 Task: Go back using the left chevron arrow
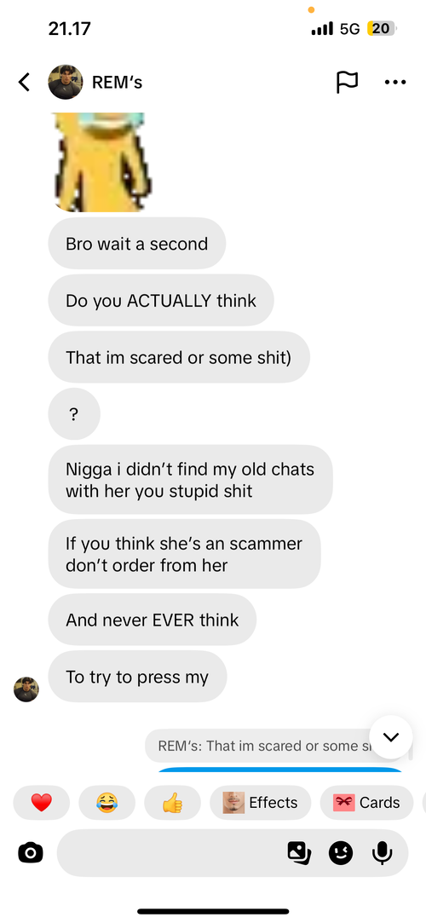24,82
